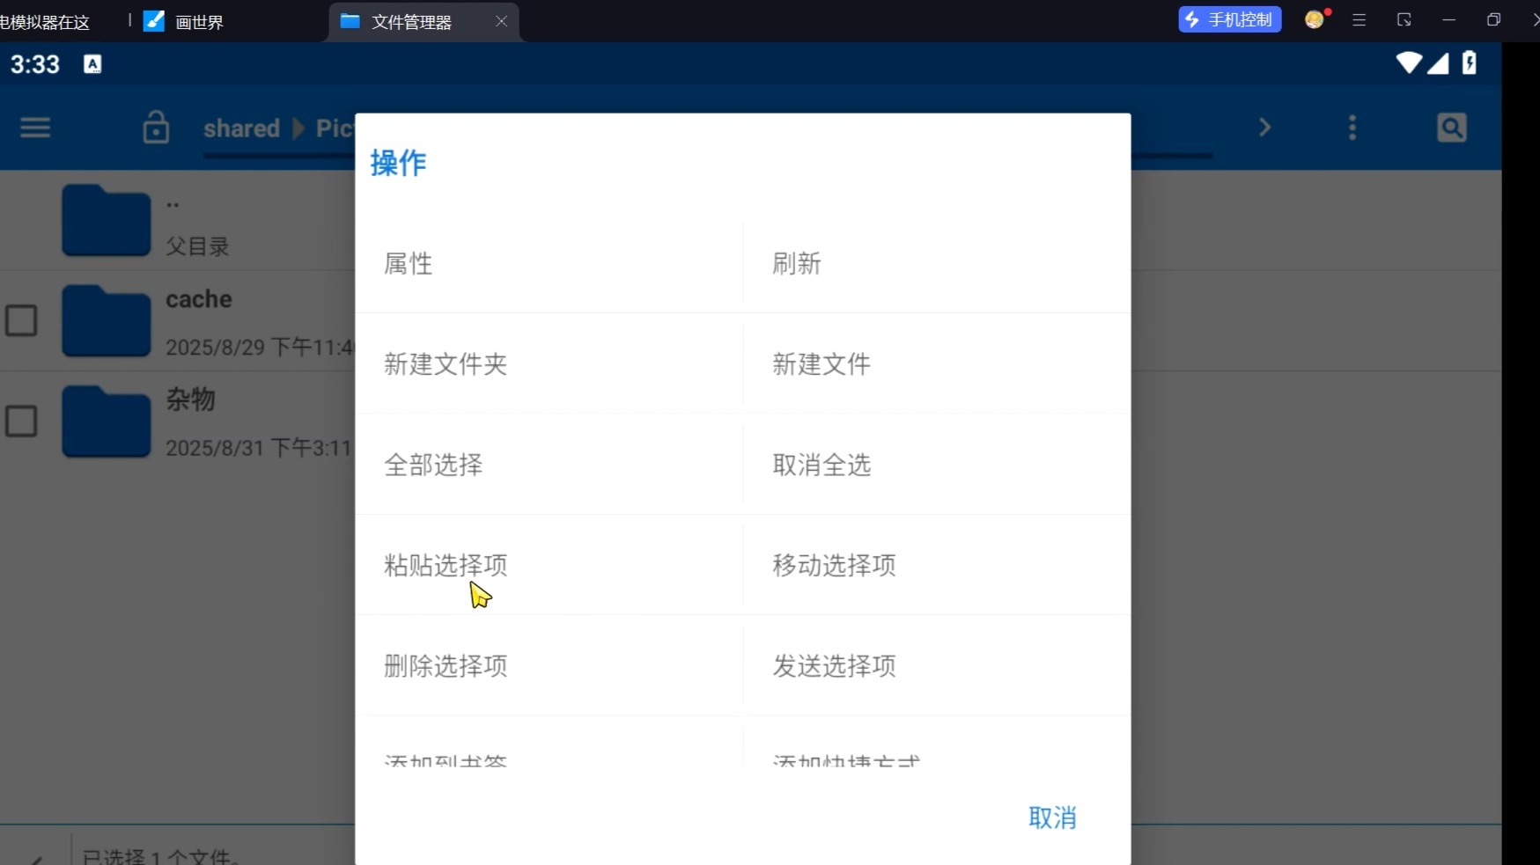Check the checkbox next to the 杂物 folder
1540x865 pixels.
(x=21, y=421)
